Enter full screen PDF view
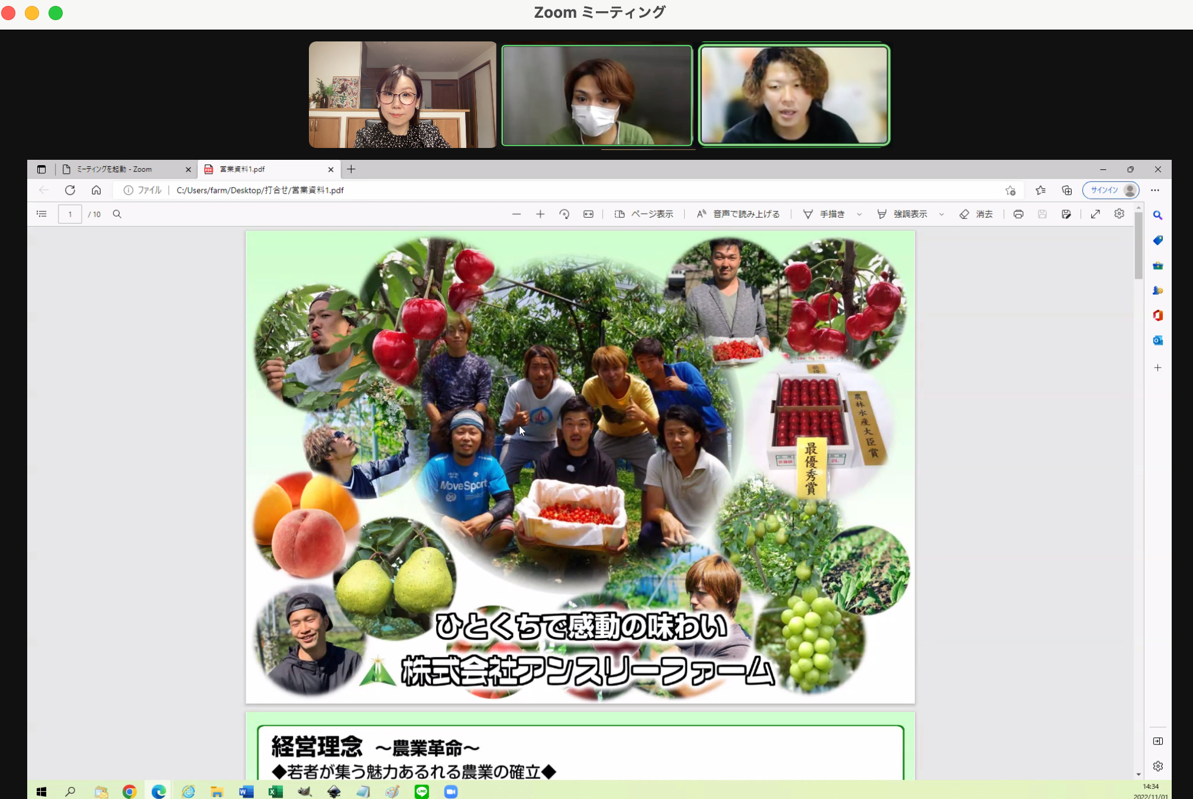 [x=1095, y=214]
